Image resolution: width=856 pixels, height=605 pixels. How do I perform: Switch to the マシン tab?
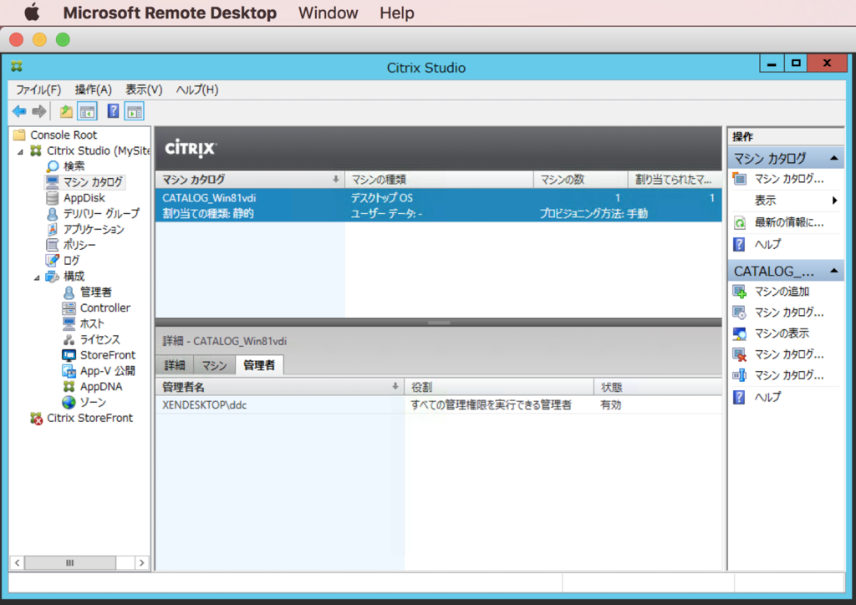click(214, 365)
